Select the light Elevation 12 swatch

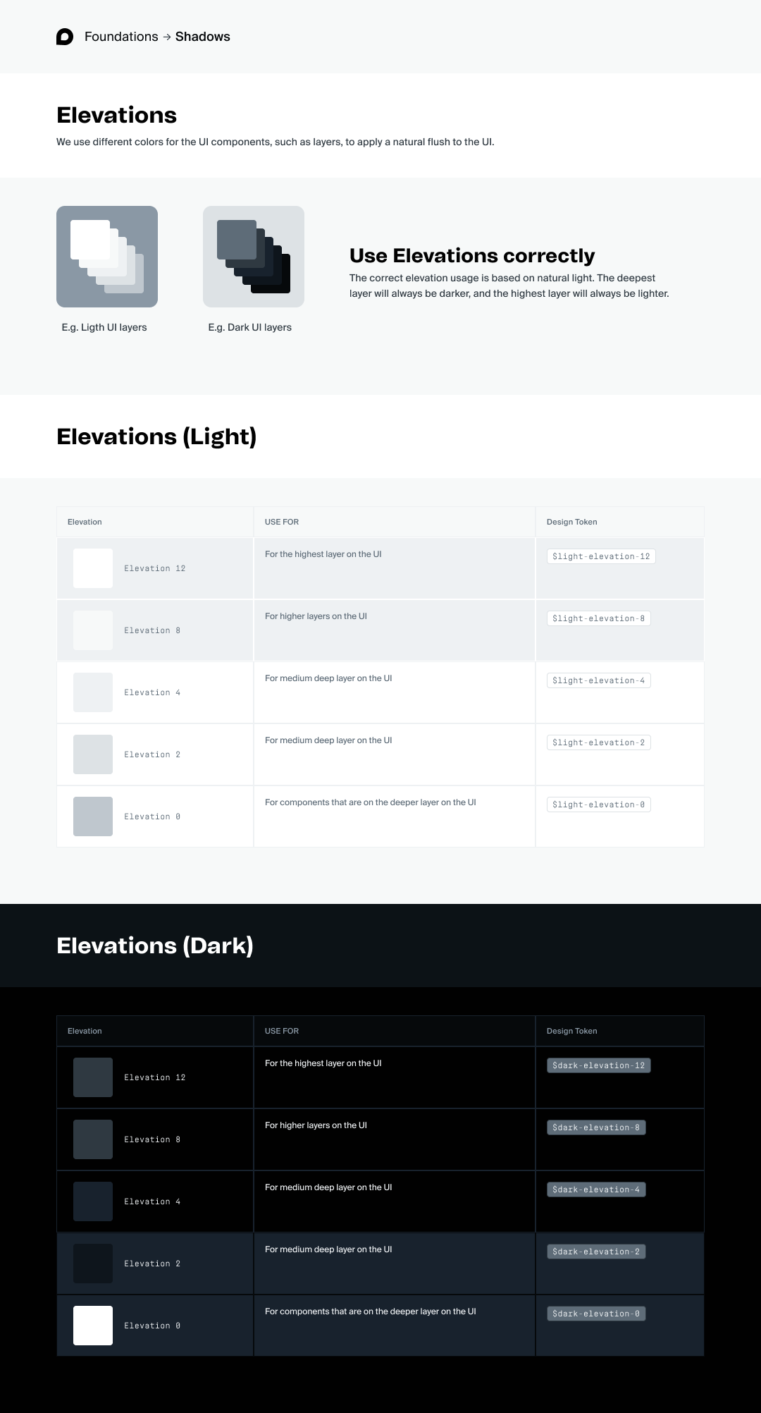coord(93,568)
